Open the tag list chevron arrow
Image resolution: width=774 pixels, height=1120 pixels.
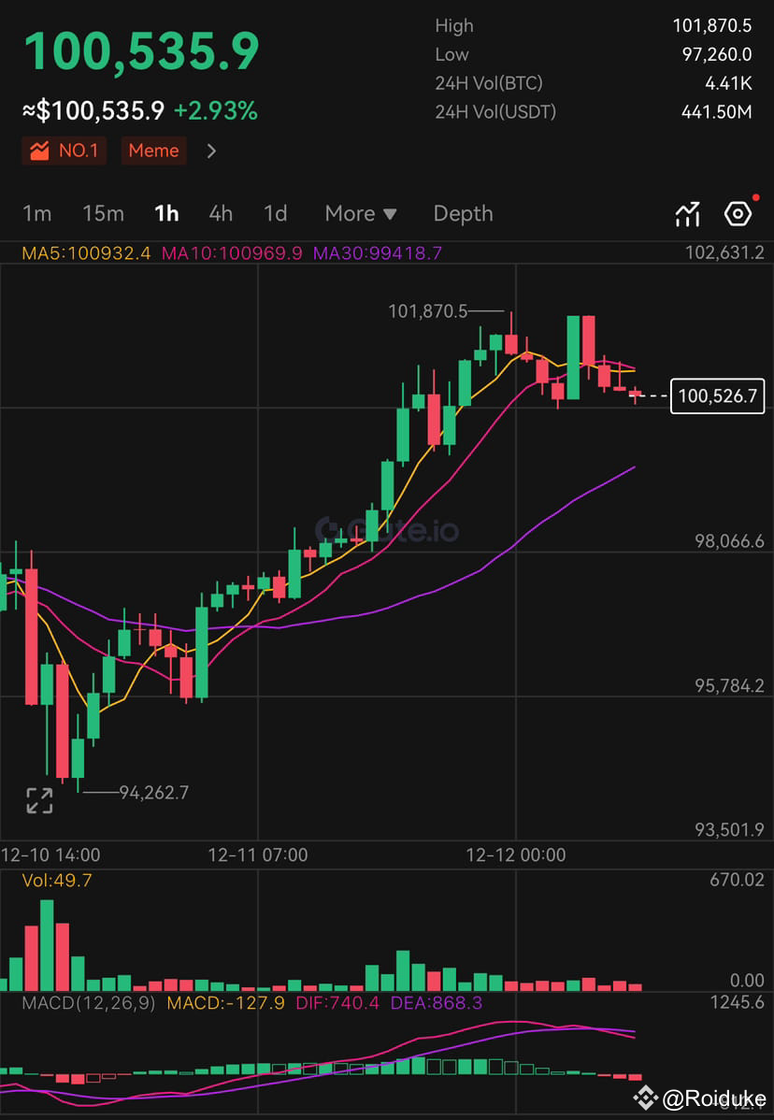(x=210, y=151)
